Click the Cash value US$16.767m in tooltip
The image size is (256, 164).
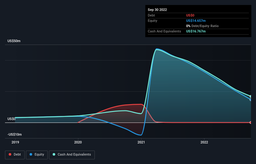click(196, 31)
